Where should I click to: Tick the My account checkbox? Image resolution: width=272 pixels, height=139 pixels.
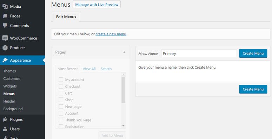coord(61,79)
